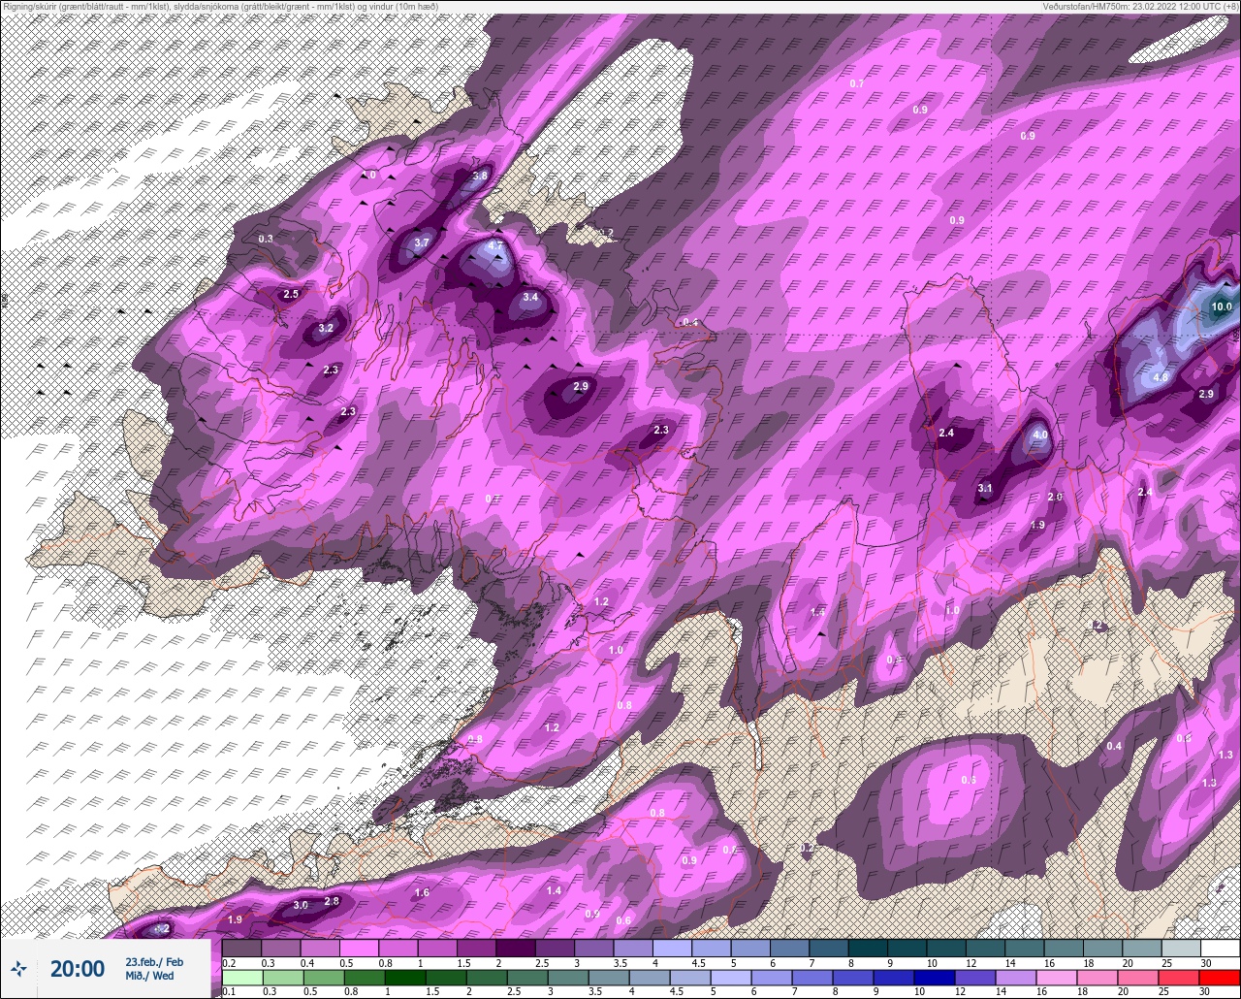
Task: Click the 10.0 precipitation value on the map
Action: 1221,307
